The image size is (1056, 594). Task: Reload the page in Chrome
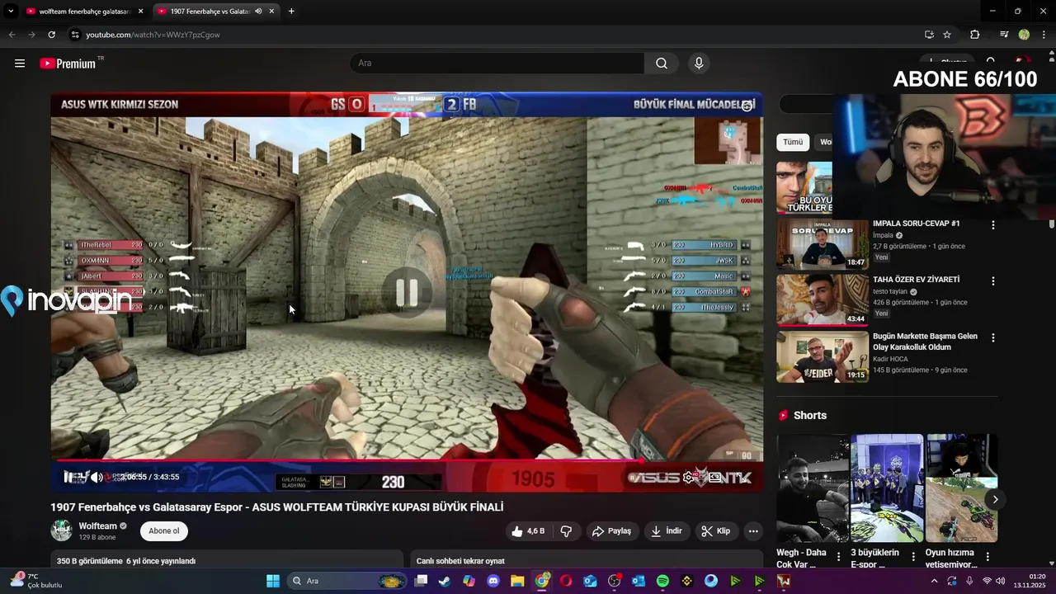[x=51, y=35]
